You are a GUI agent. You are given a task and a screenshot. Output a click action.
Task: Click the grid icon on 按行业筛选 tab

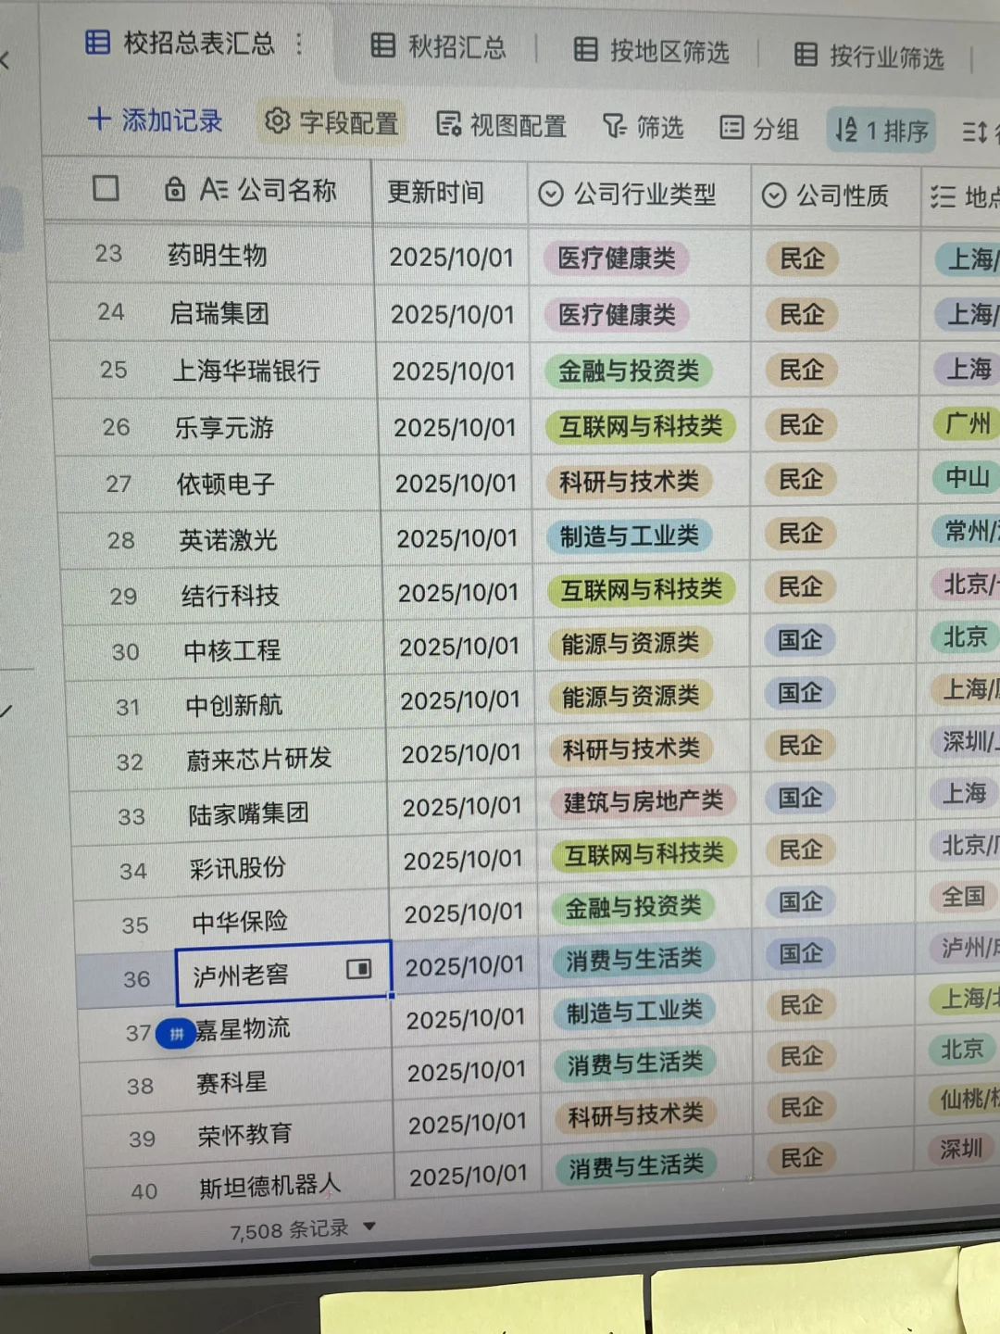[x=806, y=54]
